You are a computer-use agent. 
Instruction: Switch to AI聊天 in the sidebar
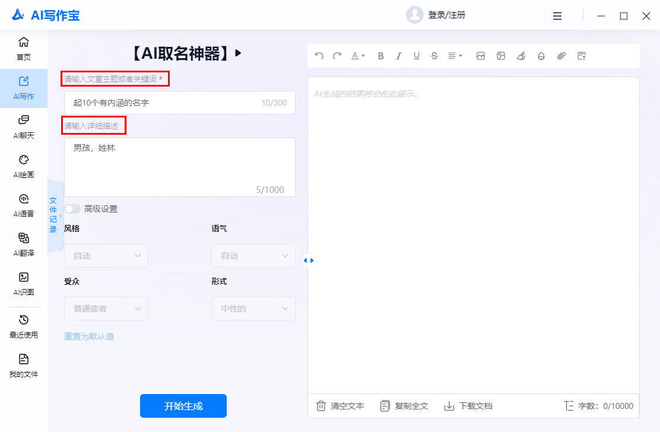(24, 126)
